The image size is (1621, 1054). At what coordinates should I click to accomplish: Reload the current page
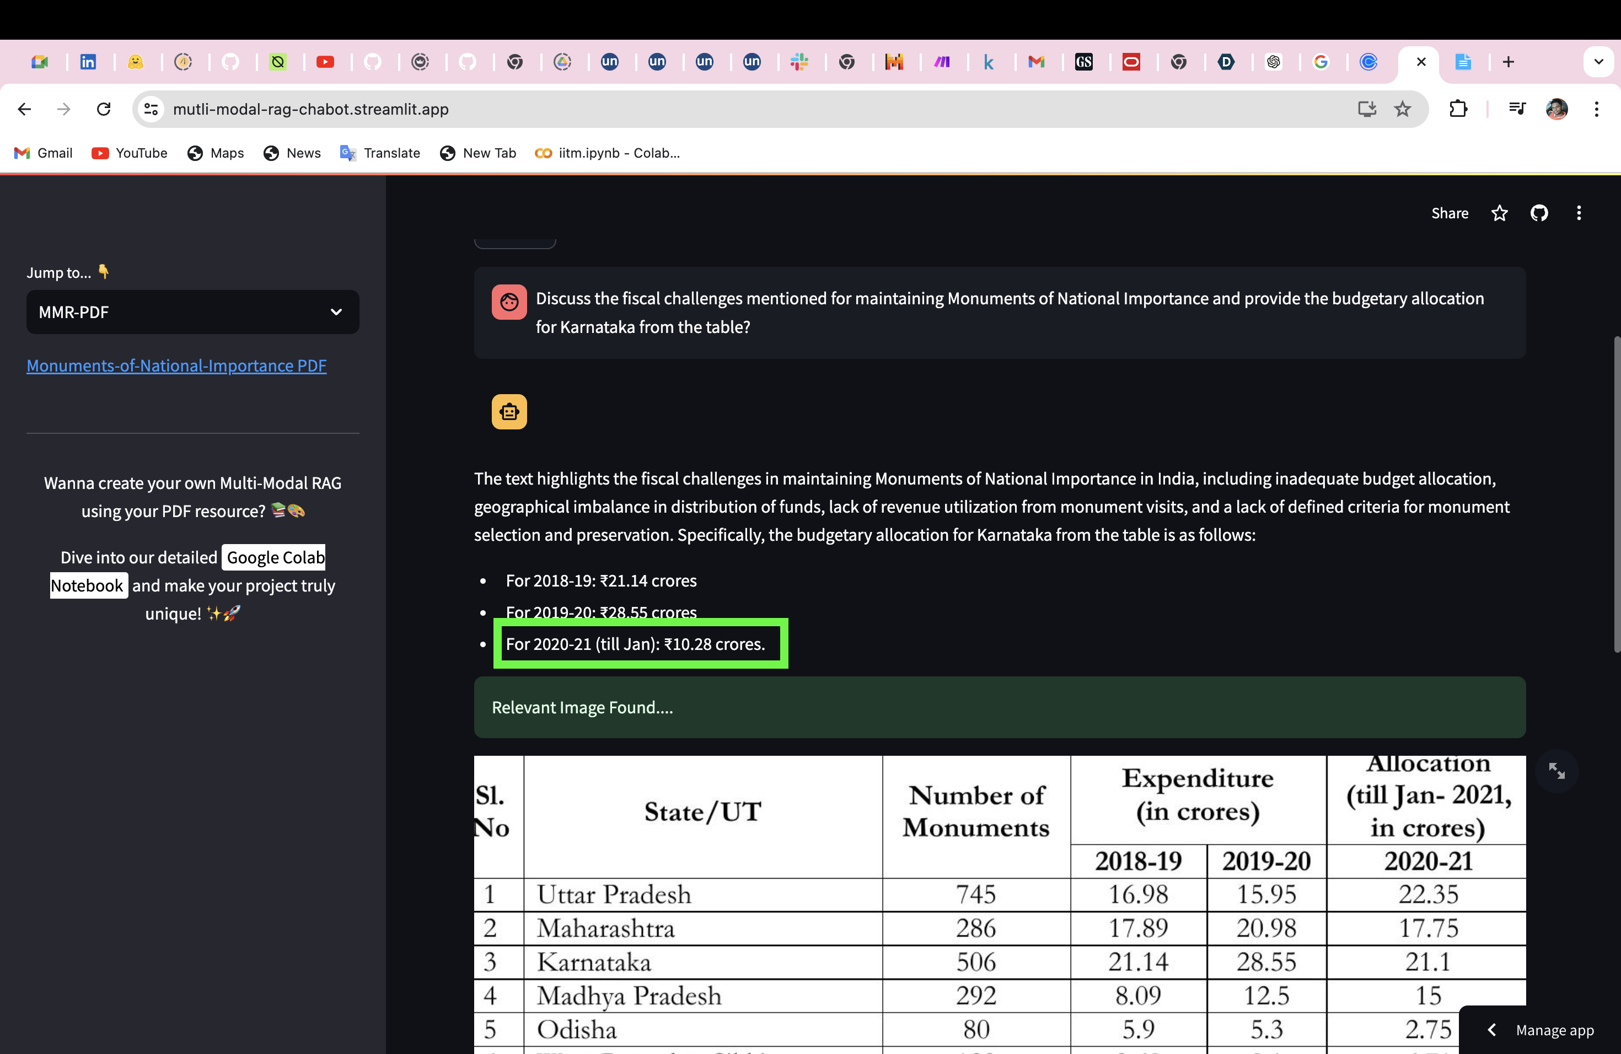[104, 109]
